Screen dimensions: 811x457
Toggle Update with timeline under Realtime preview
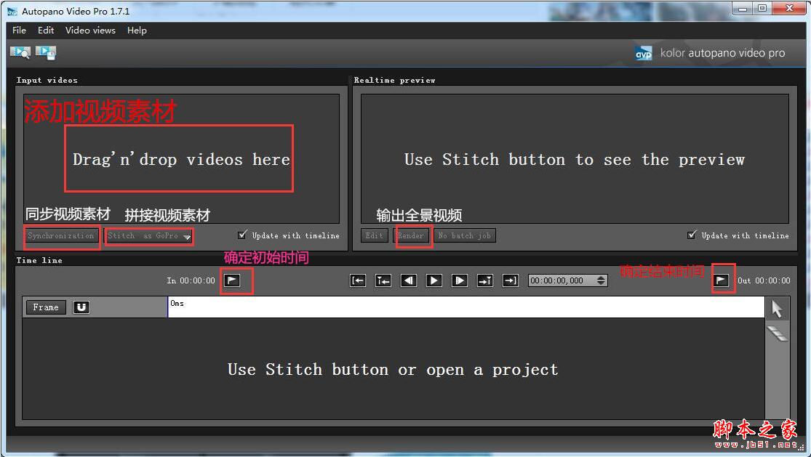click(692, 235)
